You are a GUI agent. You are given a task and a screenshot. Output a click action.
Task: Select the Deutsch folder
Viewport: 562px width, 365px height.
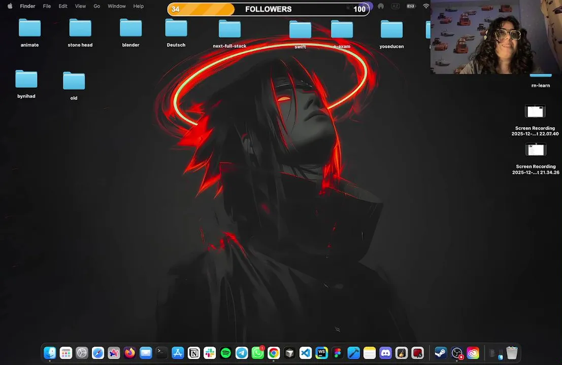pyautogui.click(x=176, y=28)
